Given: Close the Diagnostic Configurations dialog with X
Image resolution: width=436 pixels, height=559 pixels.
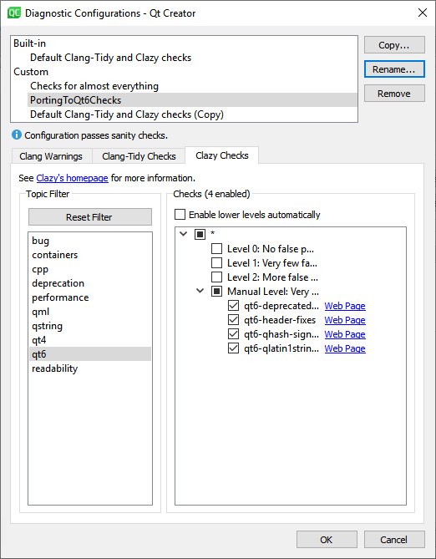Looking at the screenshot, I should tap(423, 13).
